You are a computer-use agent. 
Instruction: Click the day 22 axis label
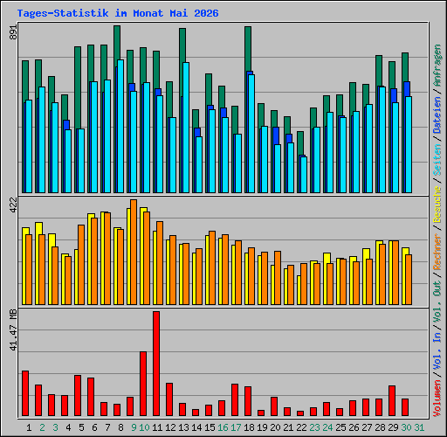pyautogui.click(x=301, y=427)
